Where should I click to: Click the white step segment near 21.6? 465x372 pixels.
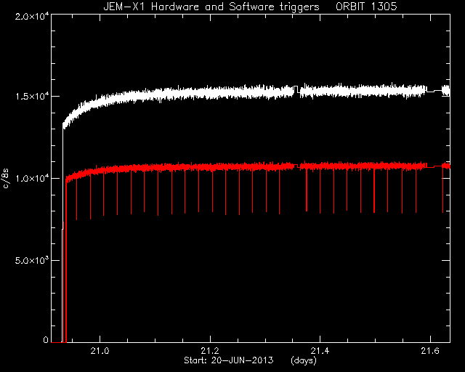click(434, 91)
